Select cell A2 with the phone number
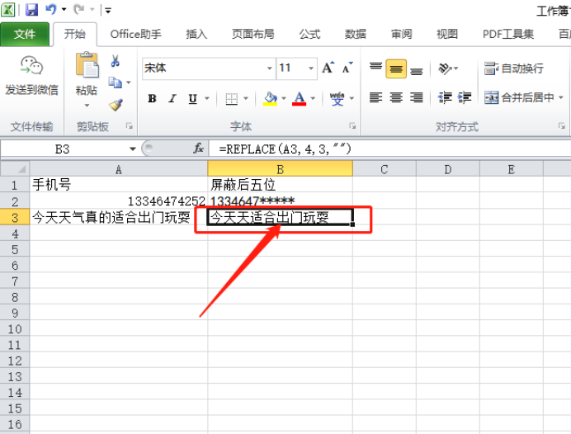 click(119, 201)
